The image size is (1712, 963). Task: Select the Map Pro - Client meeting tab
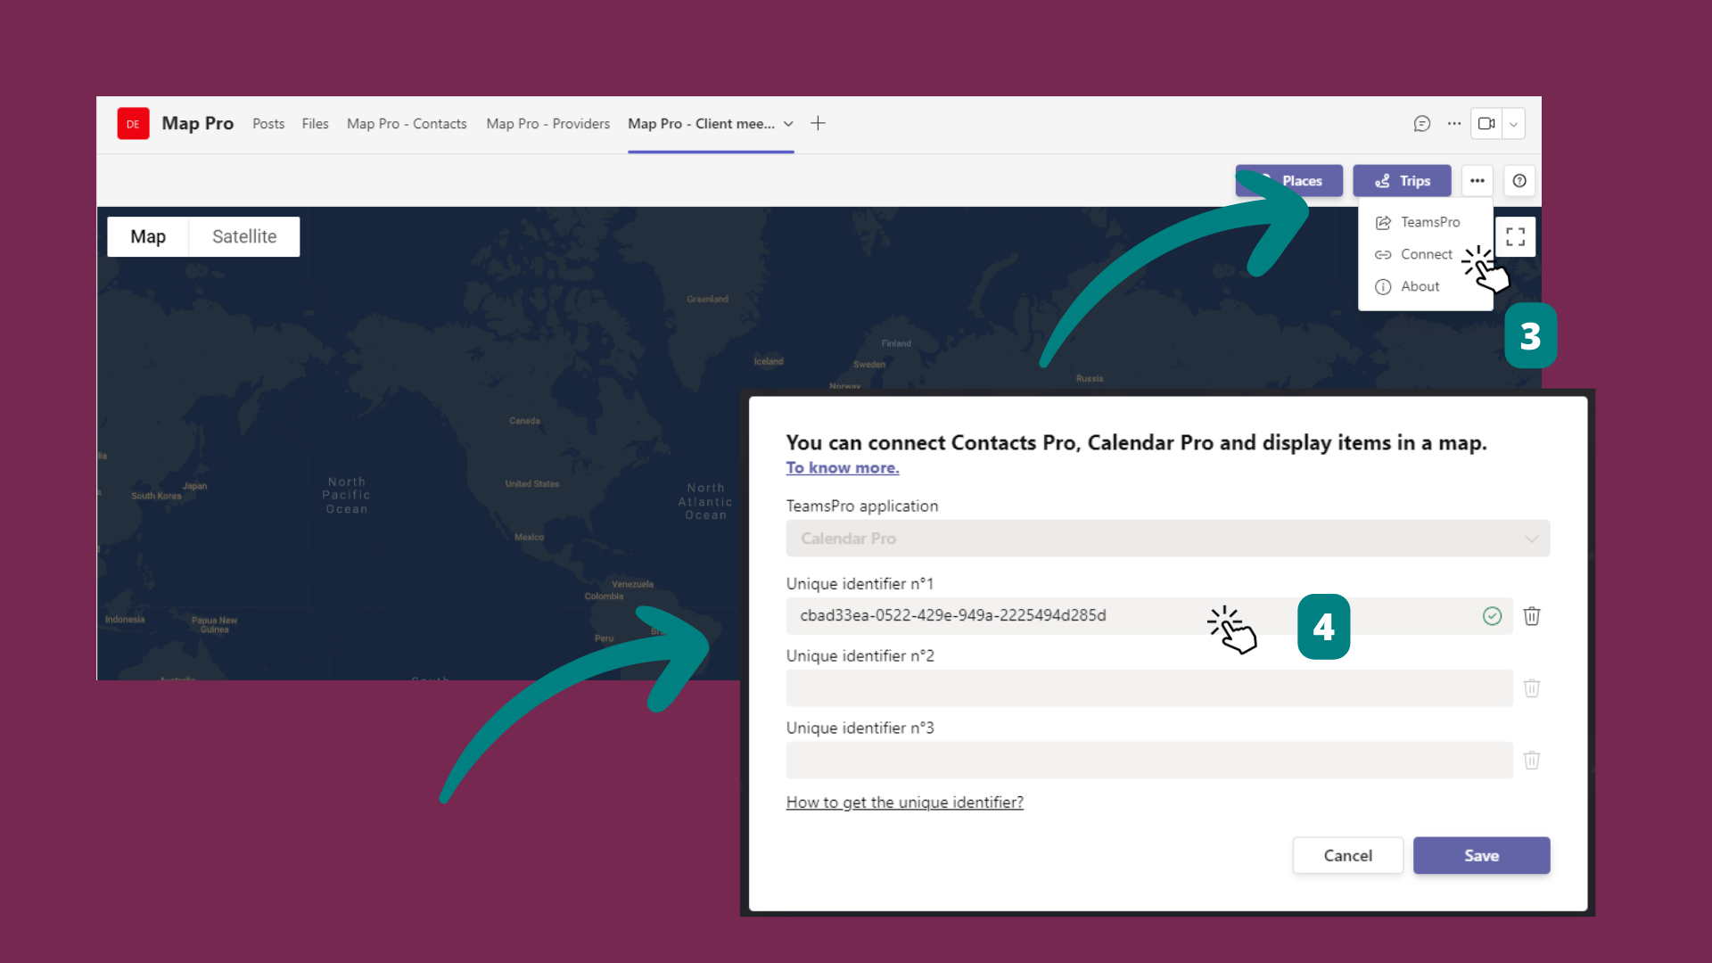tap(701, 124)
